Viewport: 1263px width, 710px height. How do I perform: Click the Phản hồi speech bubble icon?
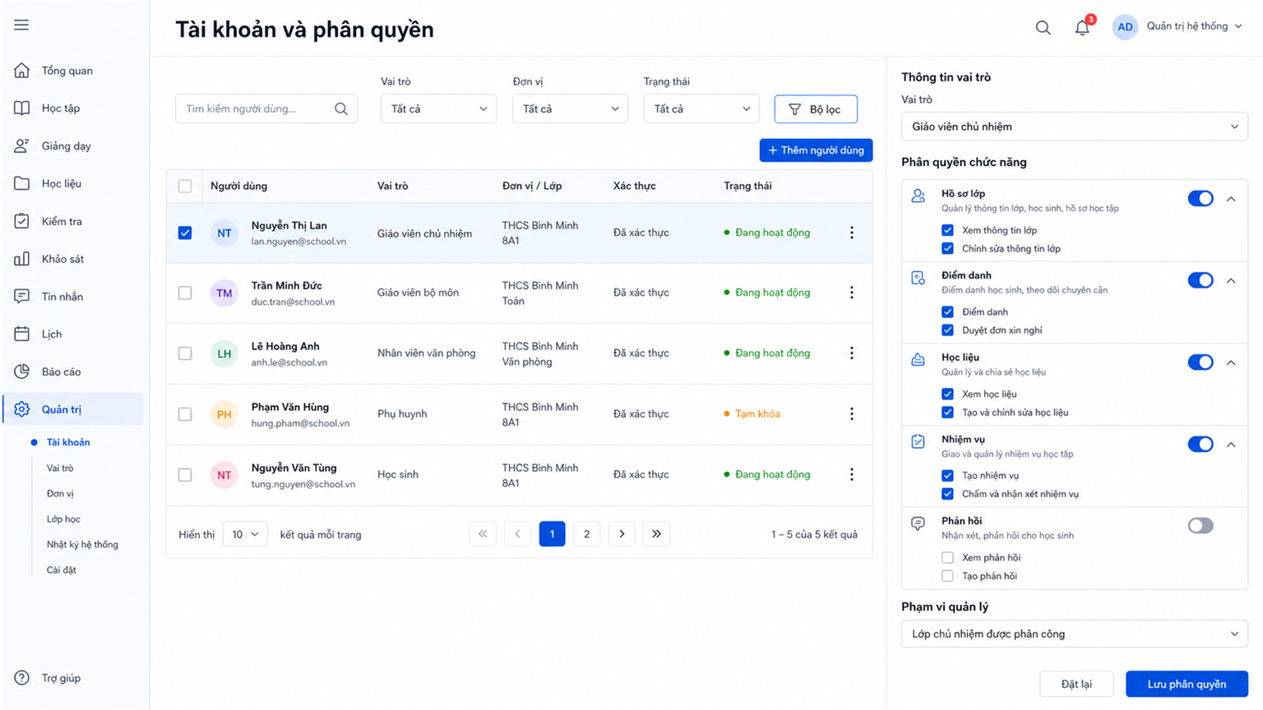pos(918,524)
